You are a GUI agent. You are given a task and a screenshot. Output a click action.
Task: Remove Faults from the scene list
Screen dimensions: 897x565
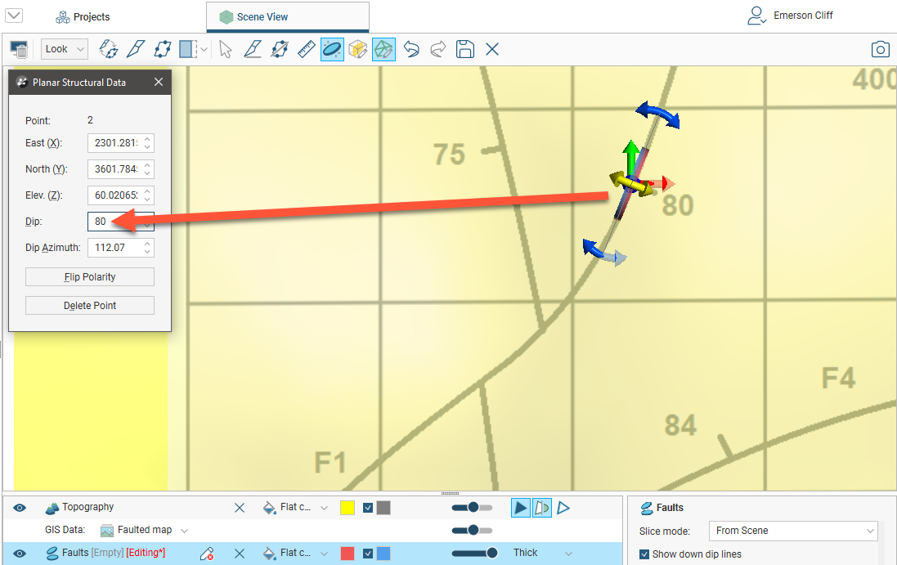click(x=240, y=554)
